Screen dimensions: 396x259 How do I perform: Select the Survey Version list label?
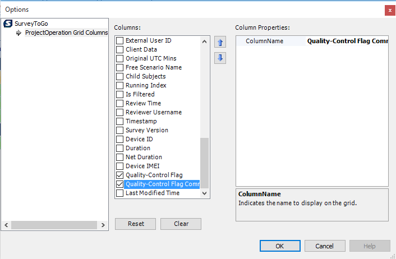point(147,130)
